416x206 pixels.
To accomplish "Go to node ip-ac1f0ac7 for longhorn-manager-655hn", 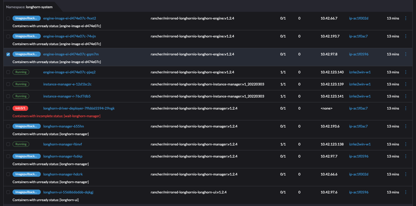I will 358,126.
